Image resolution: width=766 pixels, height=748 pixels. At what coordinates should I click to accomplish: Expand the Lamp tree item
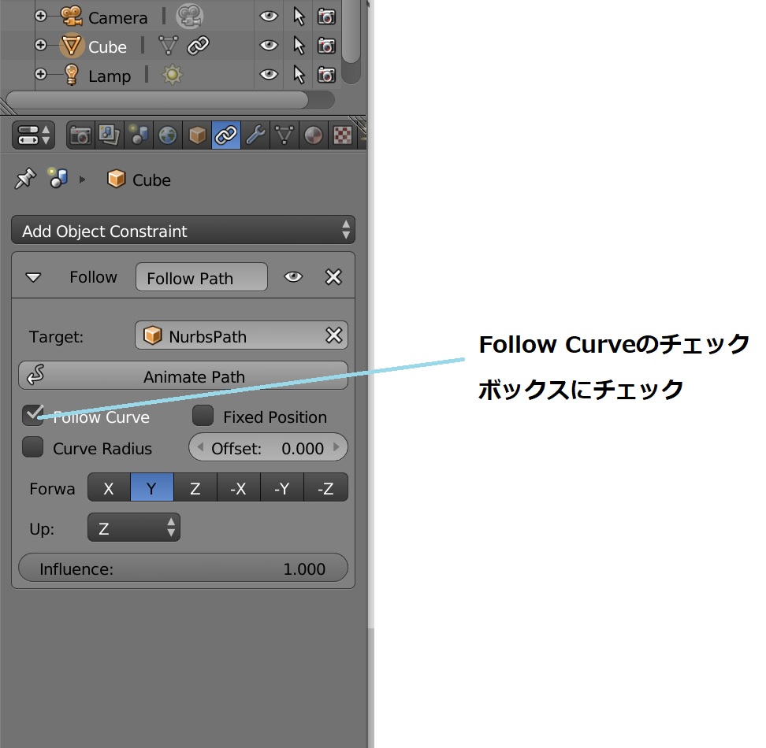point(40,74)
